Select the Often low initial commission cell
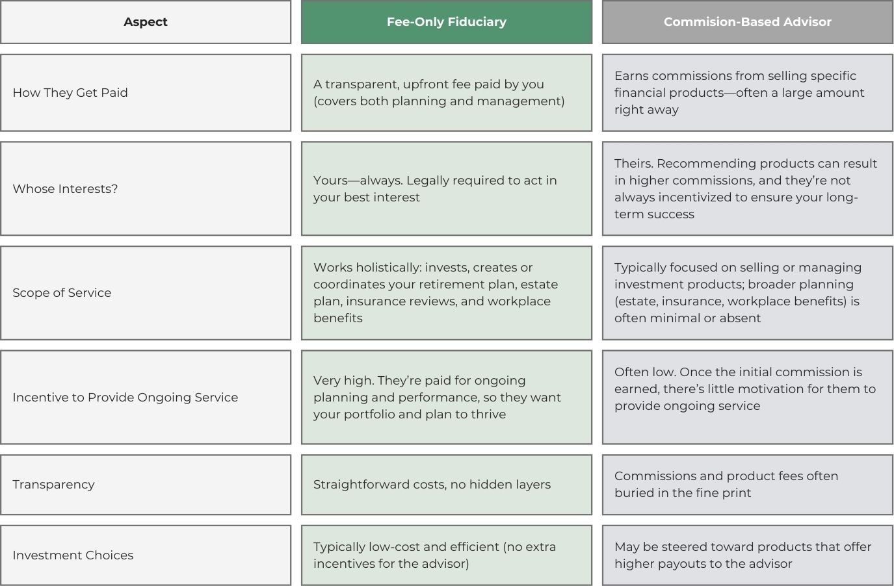 (x=748, y=398)
